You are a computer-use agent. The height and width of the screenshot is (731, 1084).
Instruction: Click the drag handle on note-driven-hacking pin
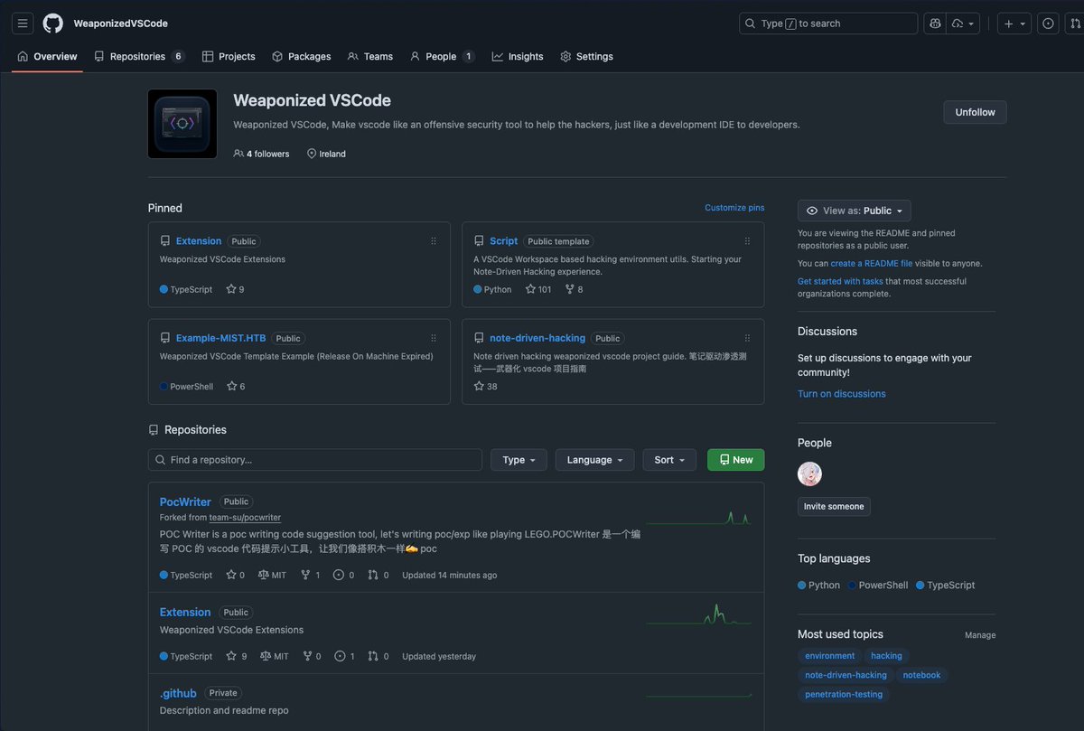(x=747, y=338)
